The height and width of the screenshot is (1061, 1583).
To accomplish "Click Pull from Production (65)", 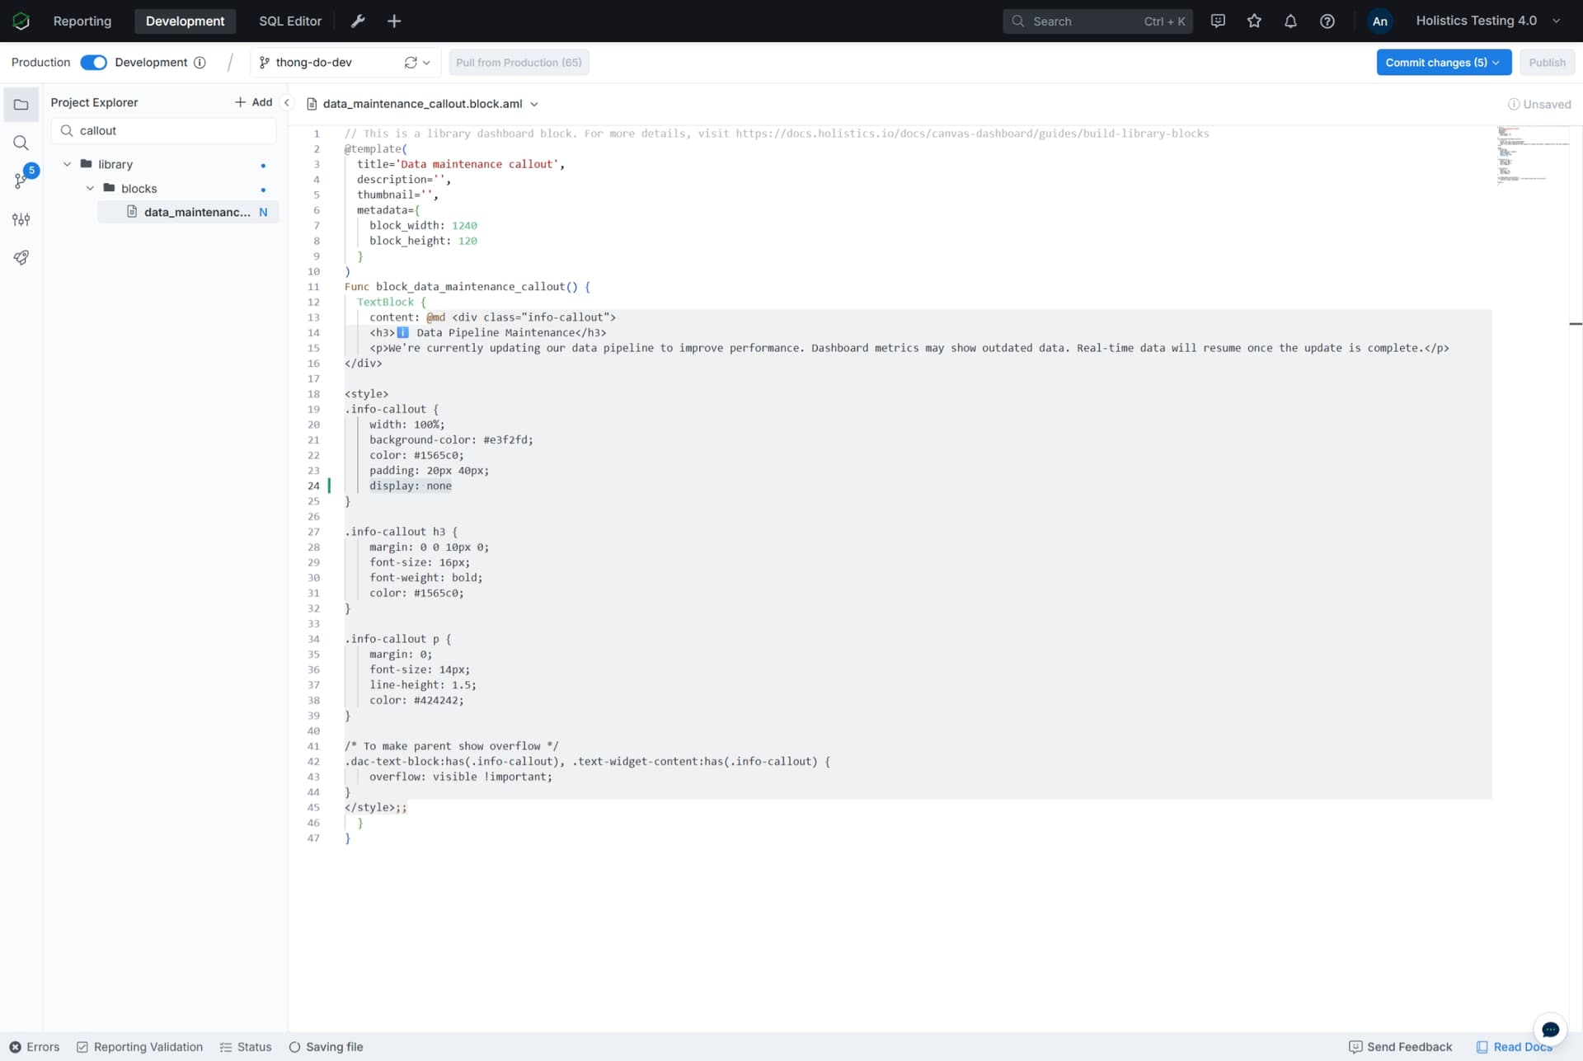I will pyautogui.click(x=519, y=63).
